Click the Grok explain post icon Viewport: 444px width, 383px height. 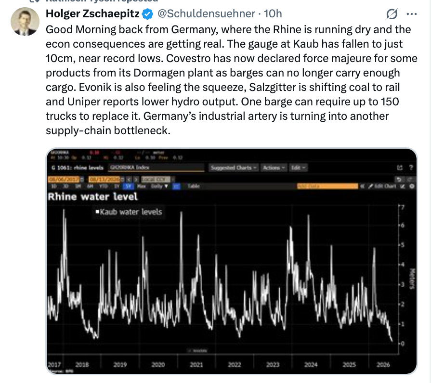pyautogui.click(x=392, y=13)
